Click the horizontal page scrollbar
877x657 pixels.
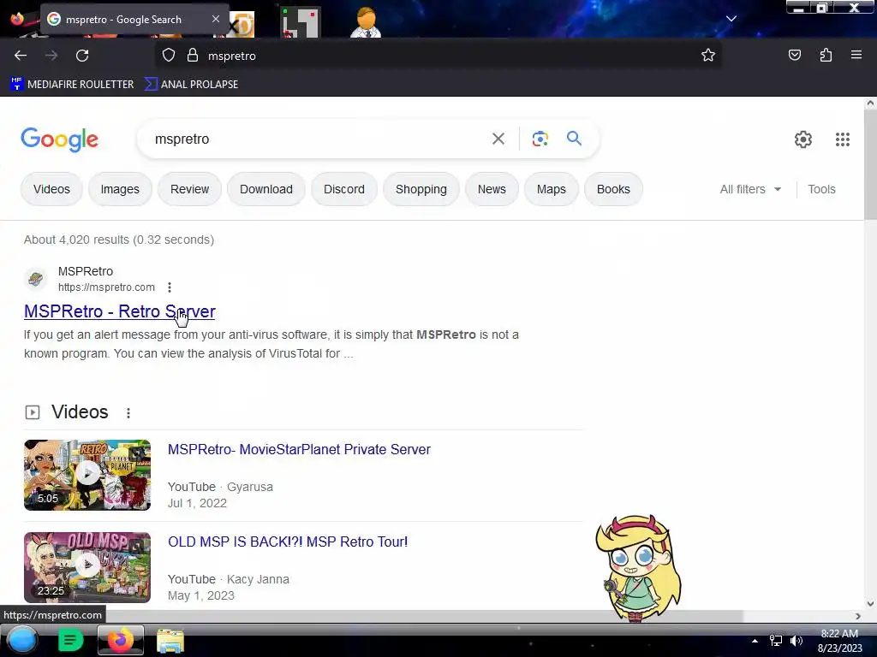(372, 616)
